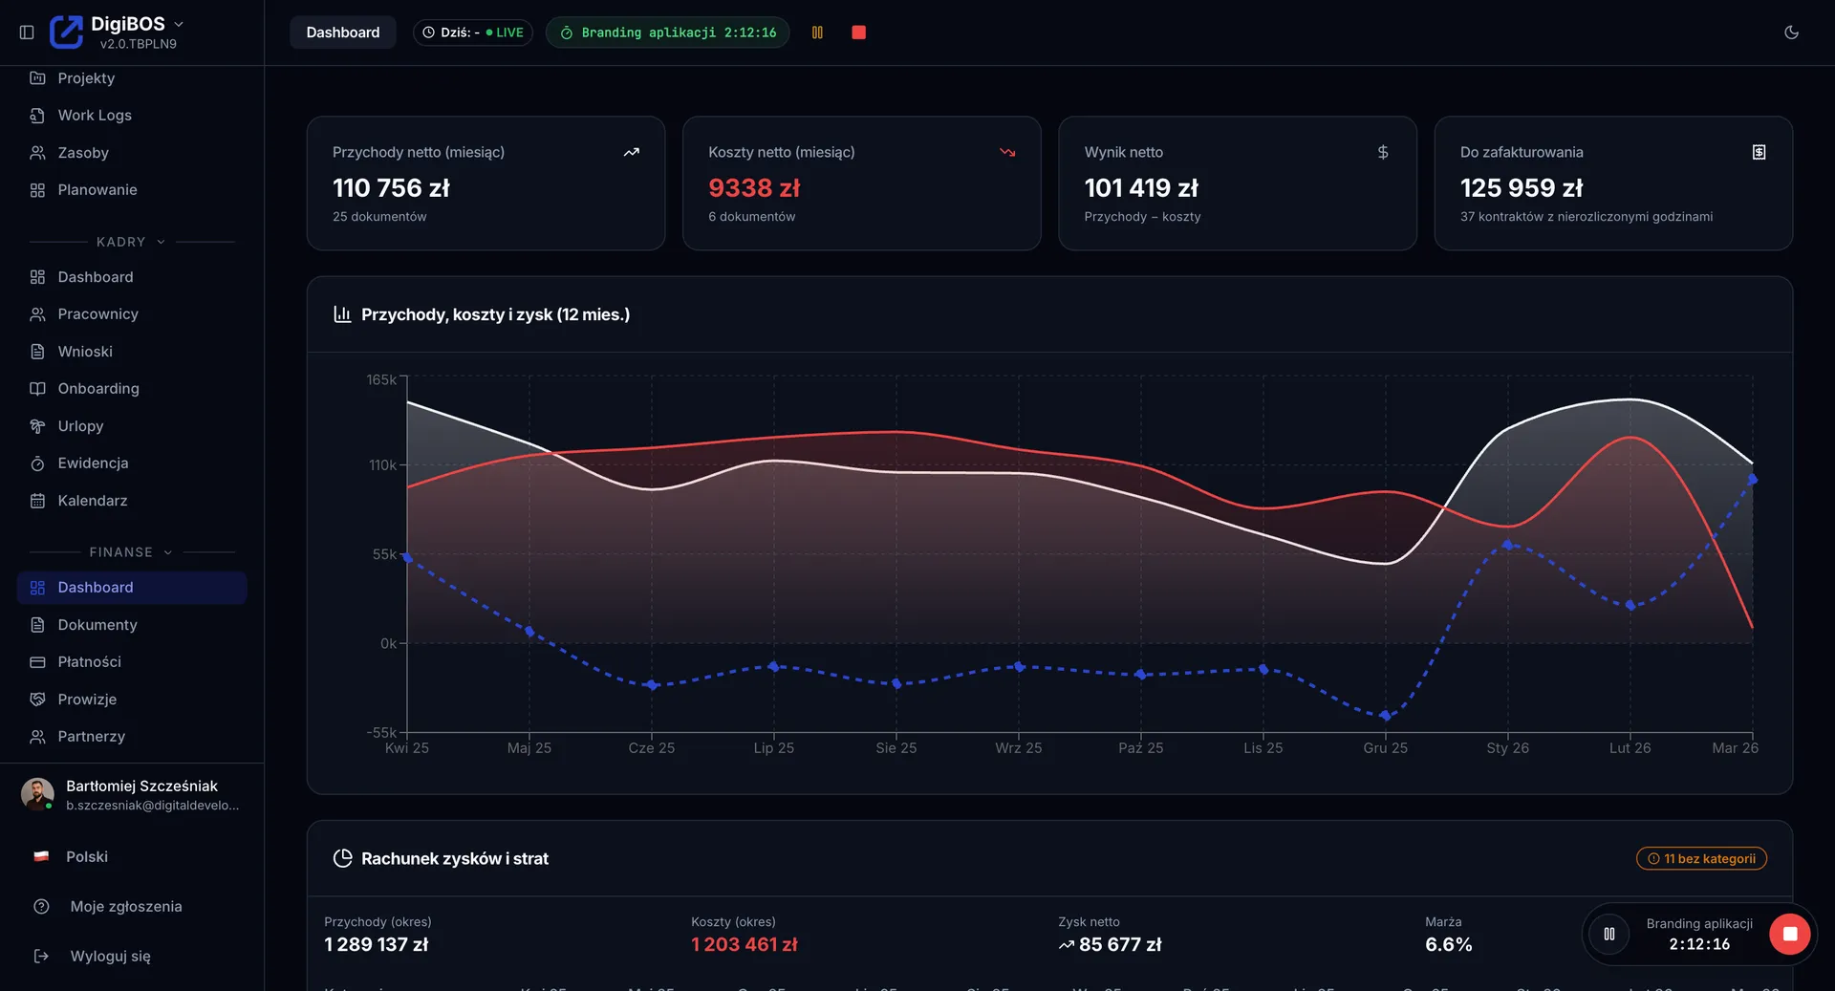The image size is (1835, 991).
Task: Click the Zasoby people icon
Action: [37, 153]
